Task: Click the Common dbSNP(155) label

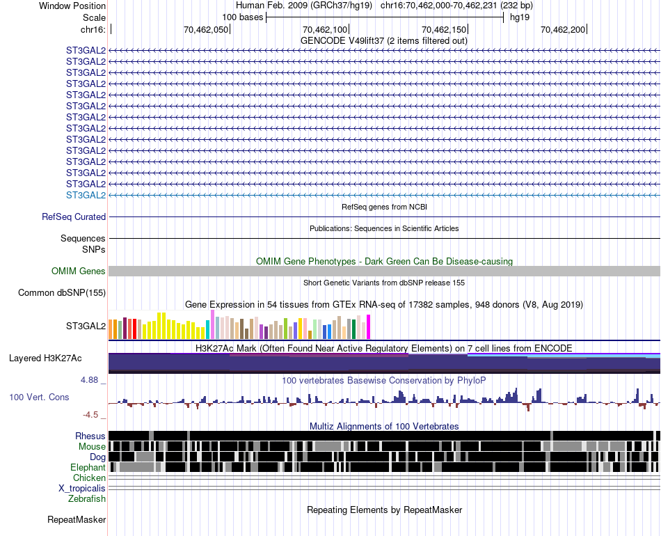Action: click(62, 292)
